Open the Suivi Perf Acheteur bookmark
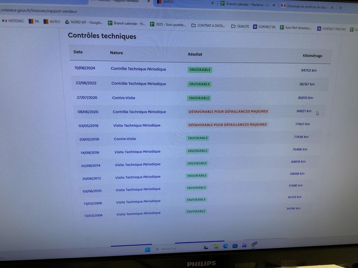 click(x=296, y=28)
